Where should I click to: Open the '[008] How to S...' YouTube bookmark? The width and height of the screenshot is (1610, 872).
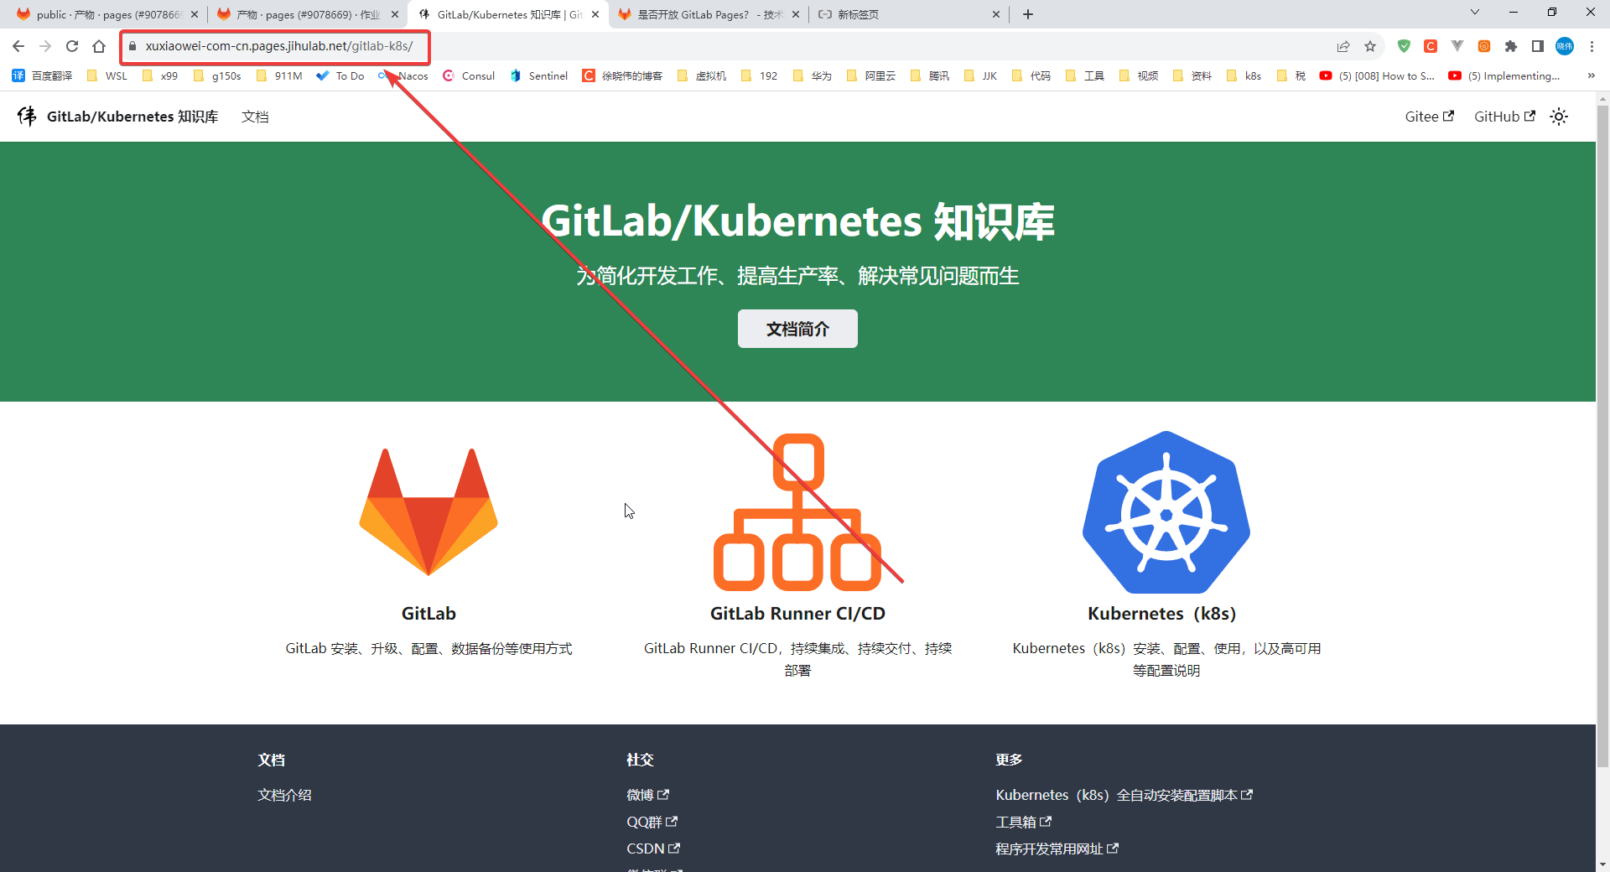coord(1377,75)
